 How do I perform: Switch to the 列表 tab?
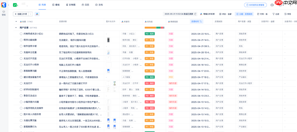point(42,5)
